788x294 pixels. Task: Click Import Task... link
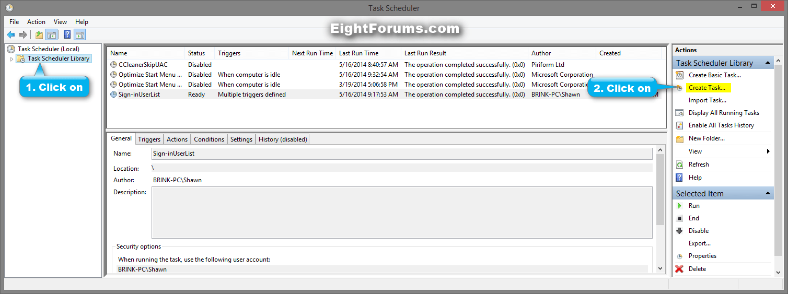[x=707, y=100]
